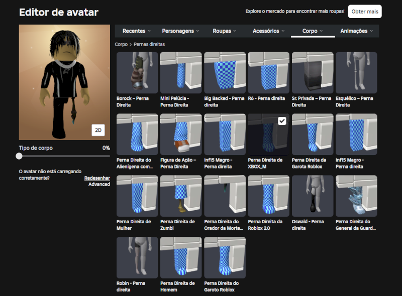402x296 pixels.
Task: Click the Obter mais button
Action: 365,12
